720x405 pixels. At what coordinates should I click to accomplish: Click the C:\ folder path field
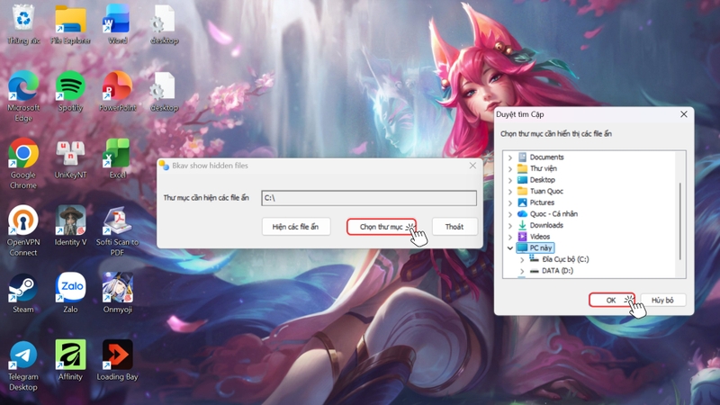369,198
